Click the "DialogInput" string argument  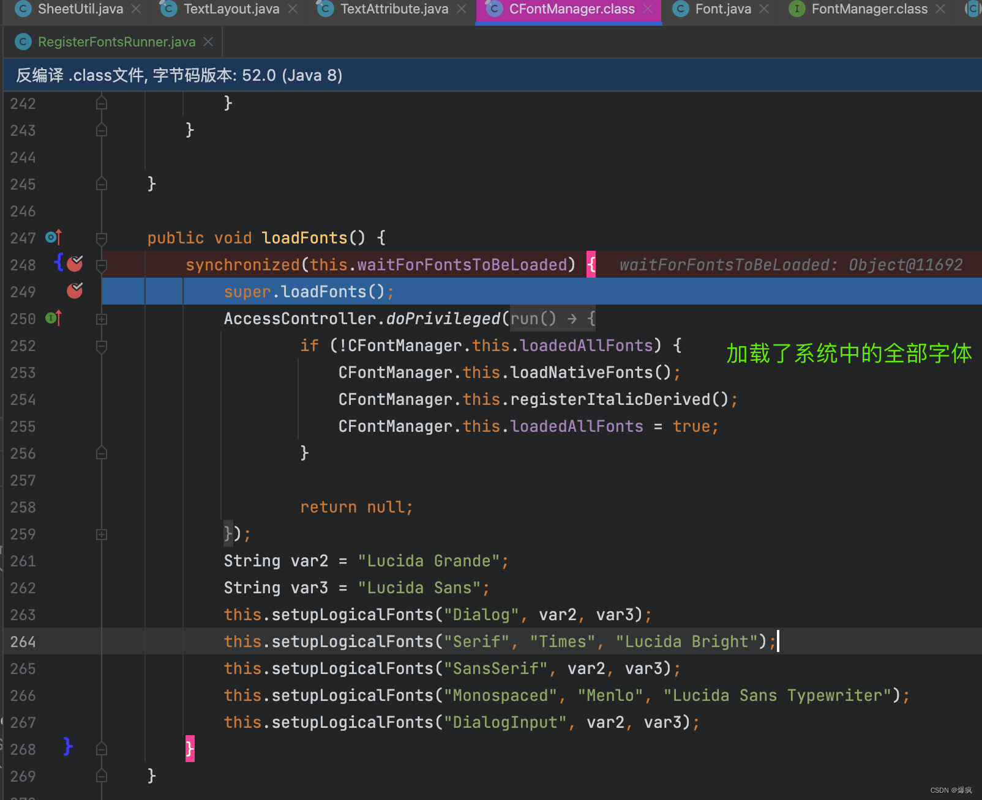tap(505, 722)
